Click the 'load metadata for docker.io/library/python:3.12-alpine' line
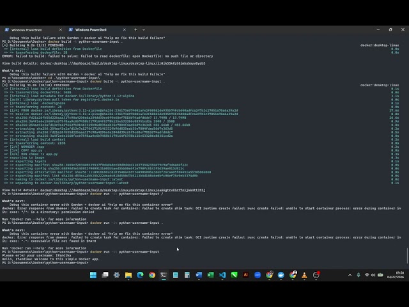 [x=69, y=96]
